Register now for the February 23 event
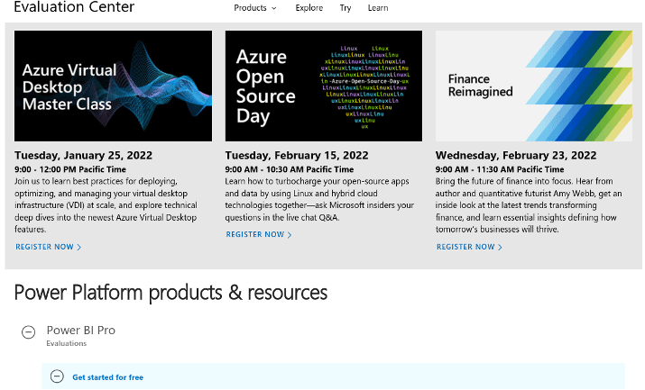Screen dimensions: 645x390 coord(469,247)
